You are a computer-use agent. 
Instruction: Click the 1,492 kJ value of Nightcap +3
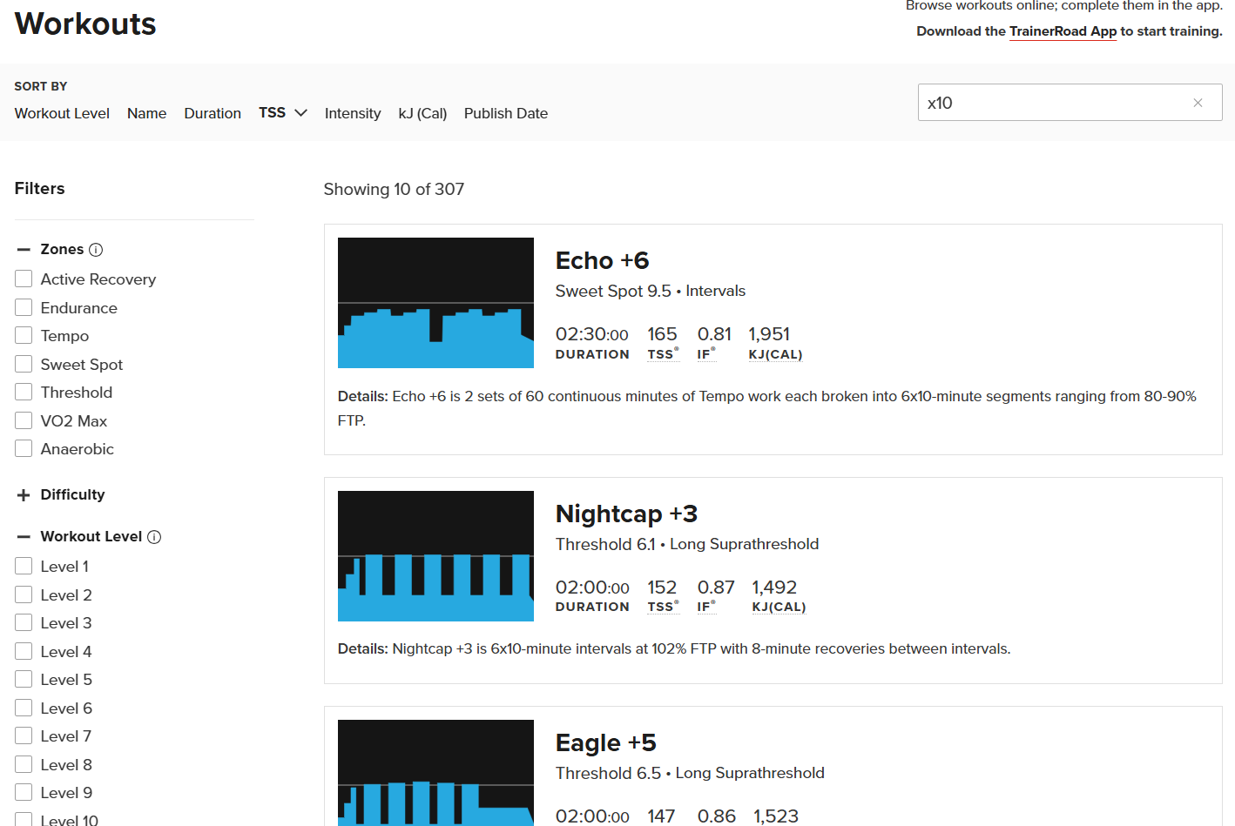click(x=774, y=588)
